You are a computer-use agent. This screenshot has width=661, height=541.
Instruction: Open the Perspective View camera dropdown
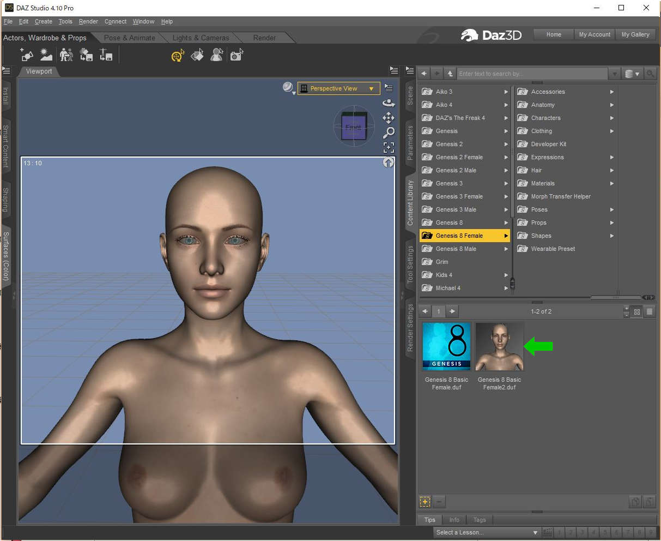click(339, 88)
